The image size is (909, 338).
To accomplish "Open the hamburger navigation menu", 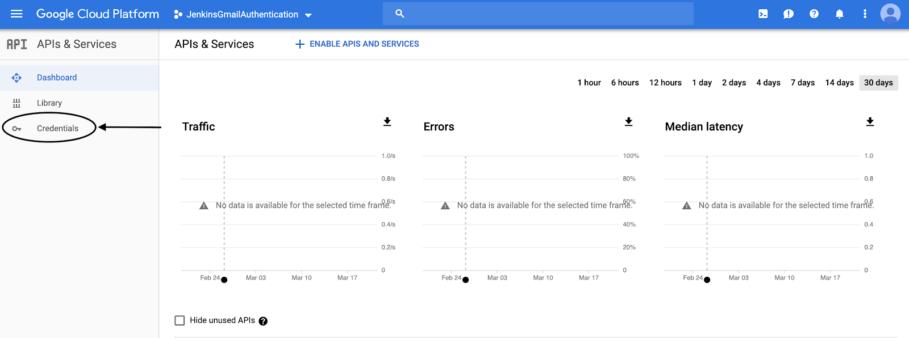I will (x=16, y=14).
